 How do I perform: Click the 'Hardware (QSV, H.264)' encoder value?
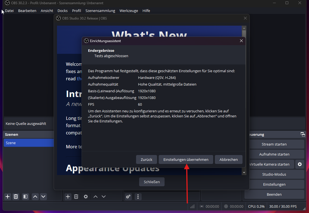157,78
